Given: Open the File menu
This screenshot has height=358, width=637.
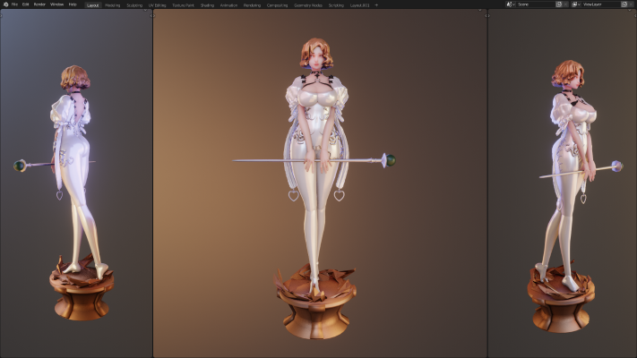Looking at the screenshot, I should click(x=14, y=4).
